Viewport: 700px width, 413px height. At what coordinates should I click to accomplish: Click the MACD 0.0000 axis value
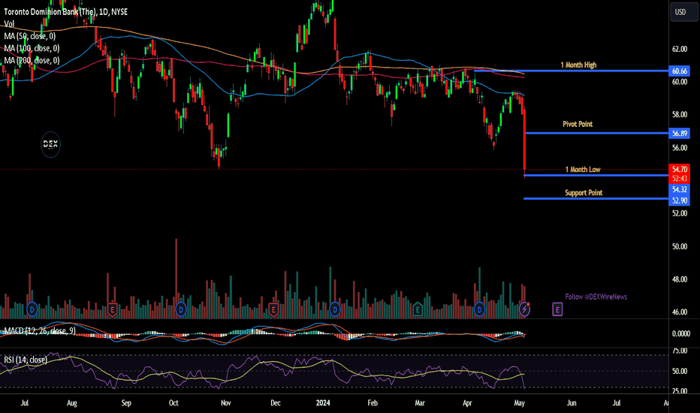680,333
